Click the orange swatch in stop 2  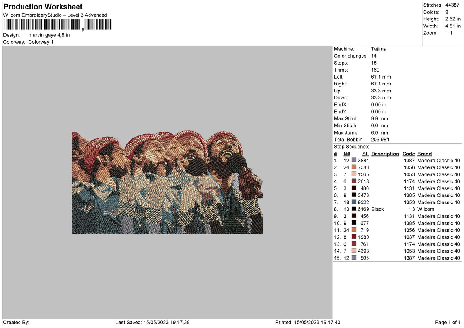click(x=354, y=167)
